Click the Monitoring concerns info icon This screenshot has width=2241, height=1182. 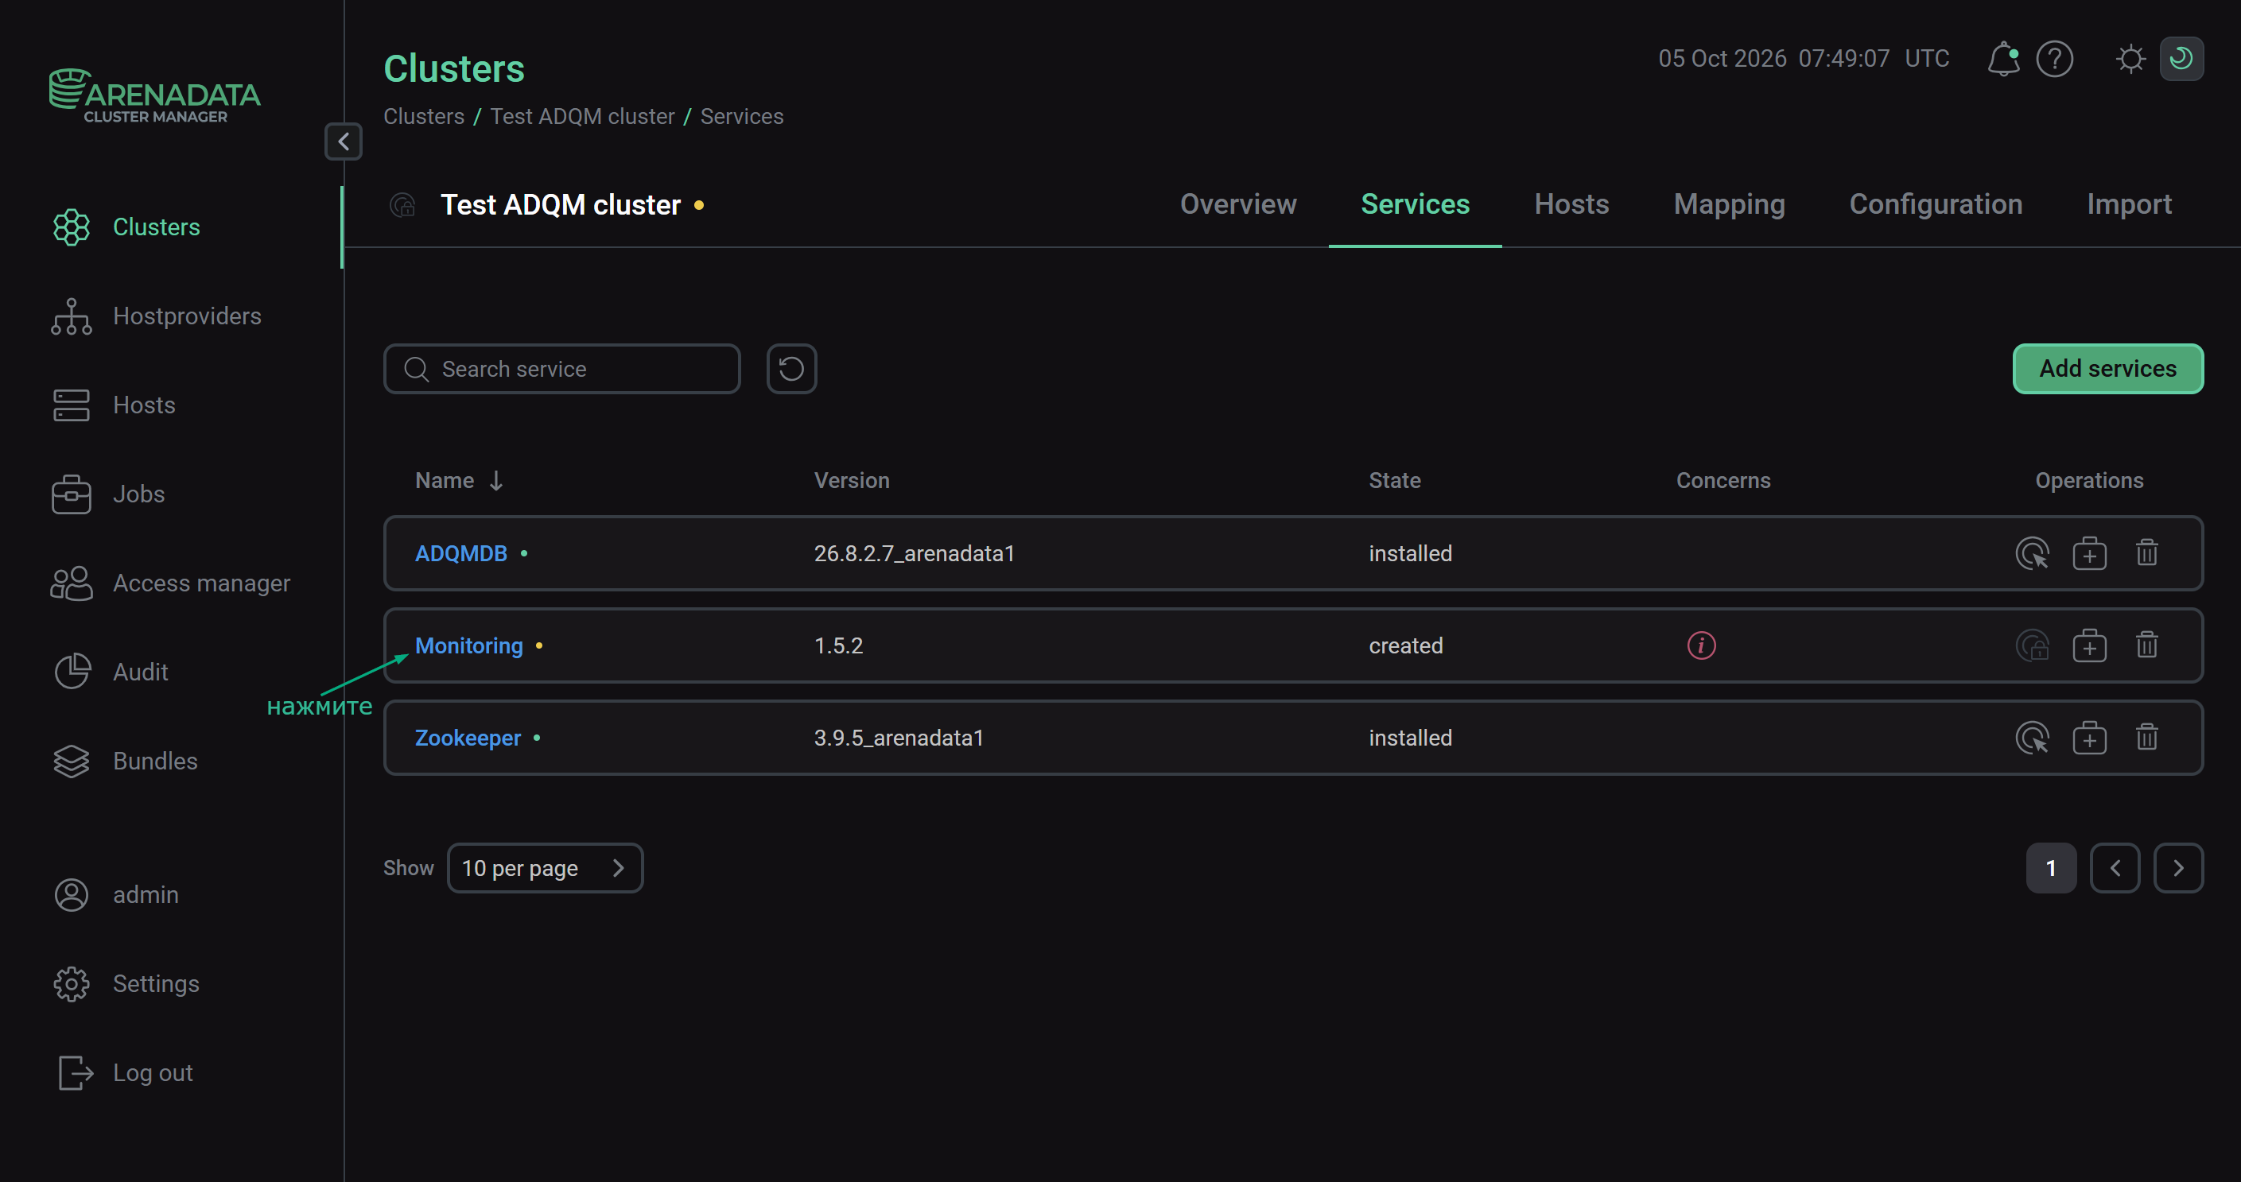pos(1701,645)
